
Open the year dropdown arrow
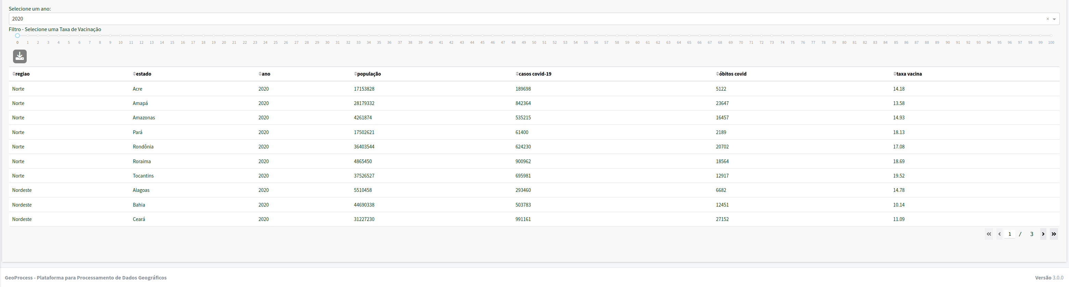(x=1054, y=19)
